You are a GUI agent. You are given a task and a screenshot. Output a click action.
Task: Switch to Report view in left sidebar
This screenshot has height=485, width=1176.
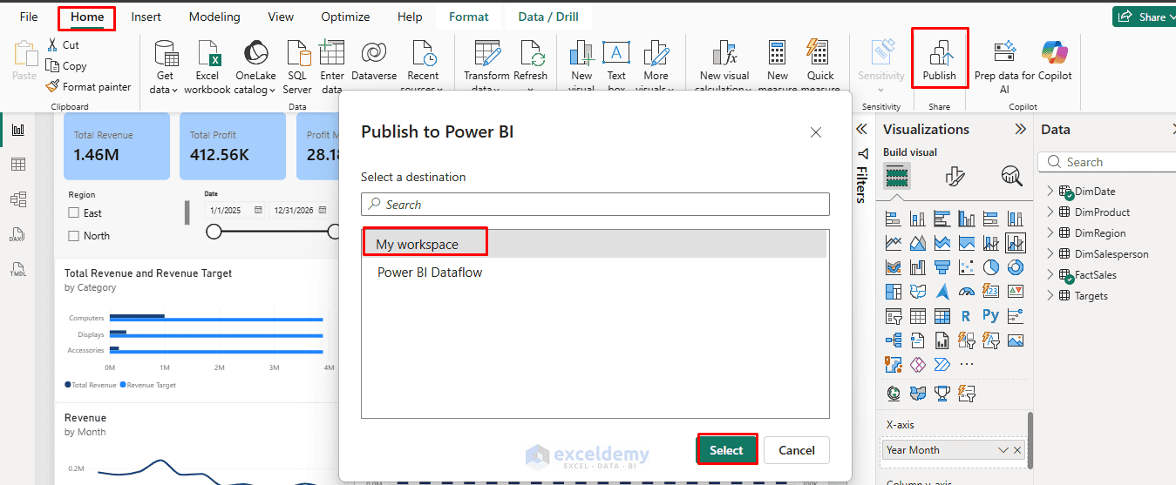click(18, 130)
